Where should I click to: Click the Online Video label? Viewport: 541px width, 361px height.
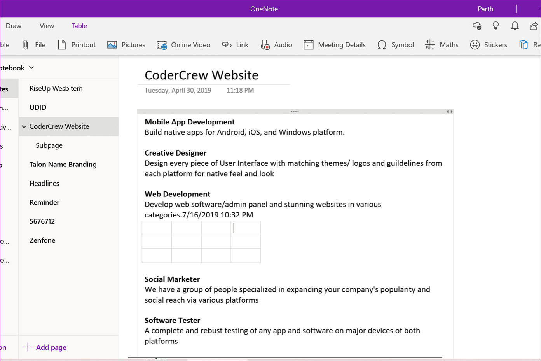(190, 45)
